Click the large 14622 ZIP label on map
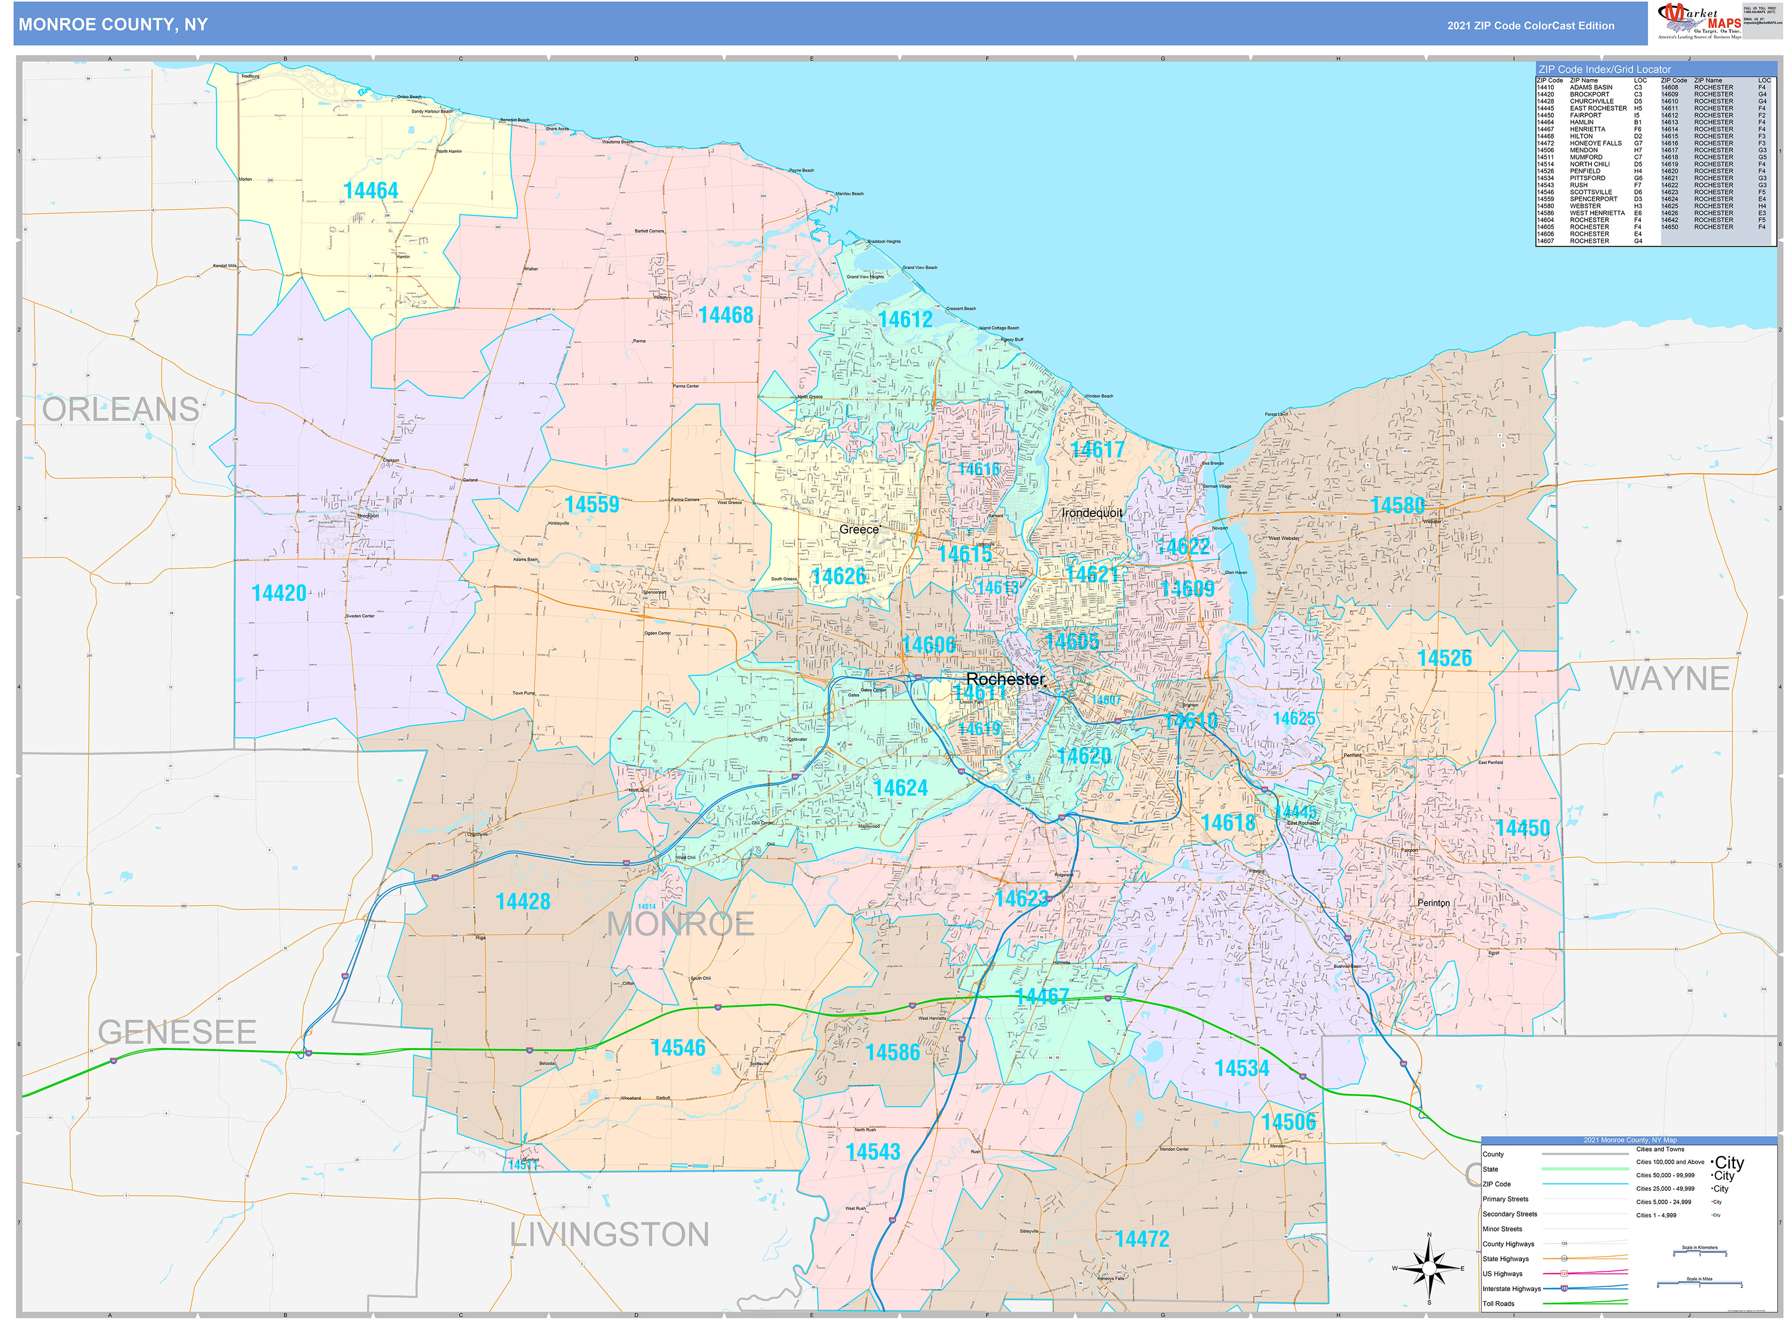Viewport: 1792px width, 1320px height. click(x=1183, y=547)
